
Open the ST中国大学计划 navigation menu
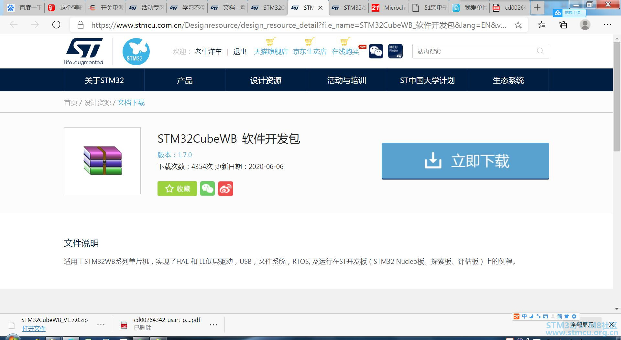pyautogui.click(x=427, y=80)
